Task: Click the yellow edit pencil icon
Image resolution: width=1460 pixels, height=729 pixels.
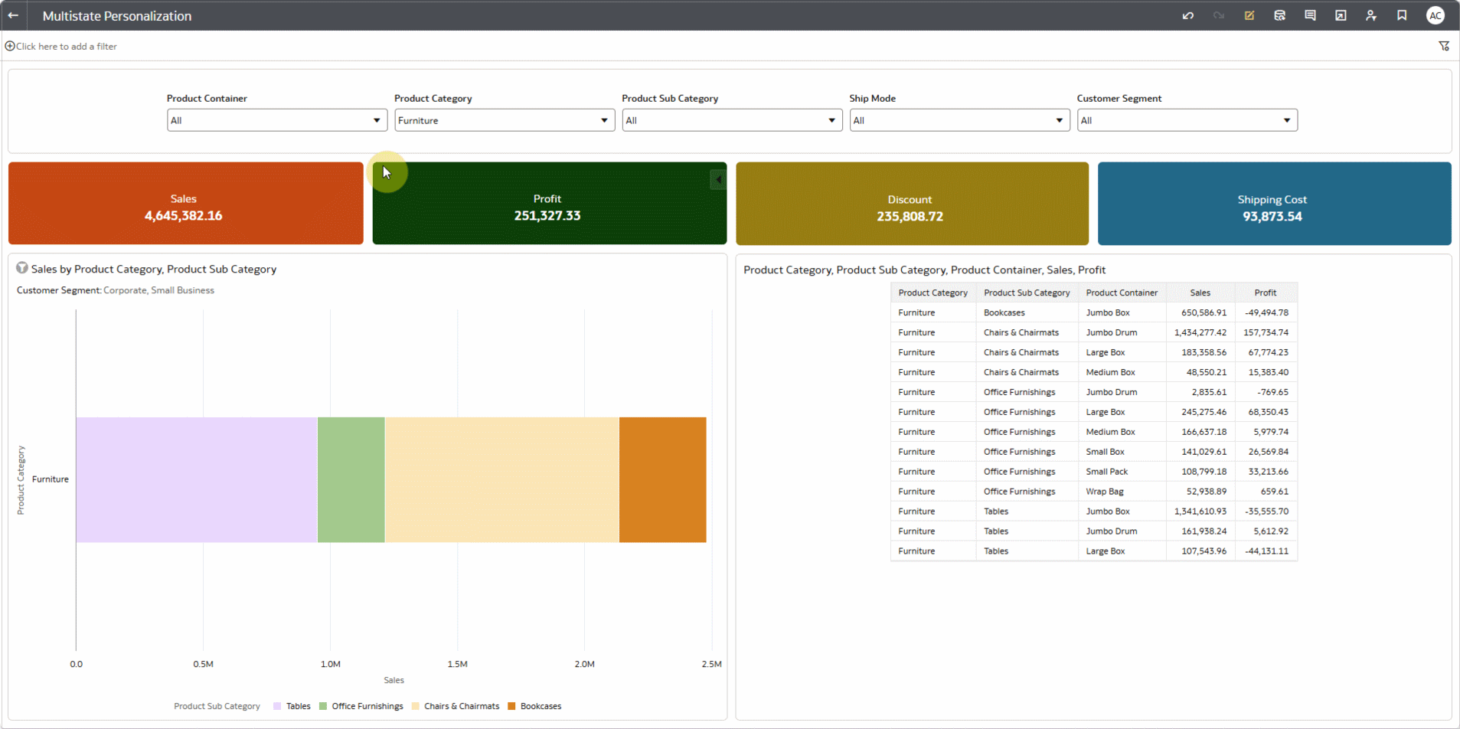Action: (1249, 15)
